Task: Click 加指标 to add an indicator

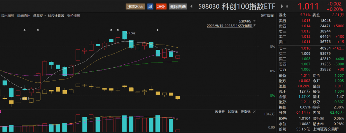Action: click(x=233, y=112)
